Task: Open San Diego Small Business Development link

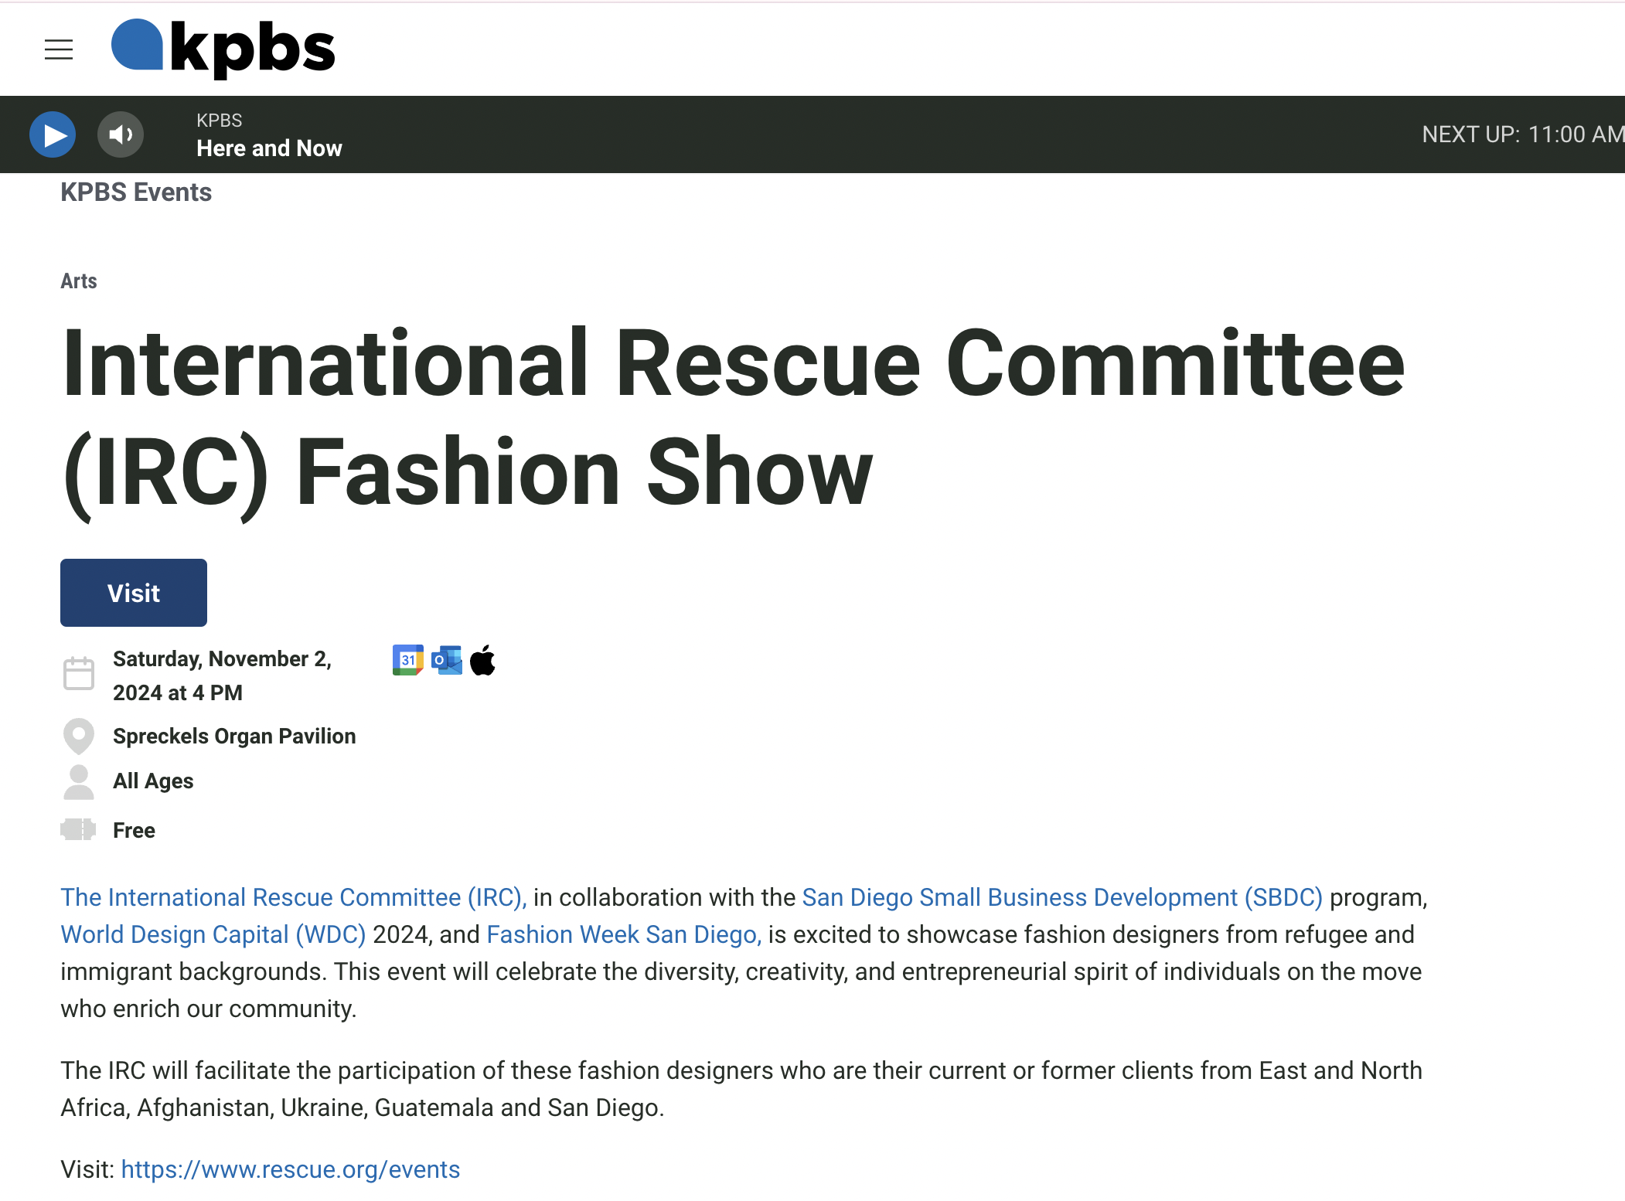Action: pos(1061,897)
